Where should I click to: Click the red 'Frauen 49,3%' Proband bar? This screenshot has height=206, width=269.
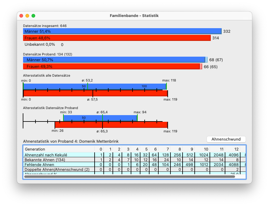point(112,66)
